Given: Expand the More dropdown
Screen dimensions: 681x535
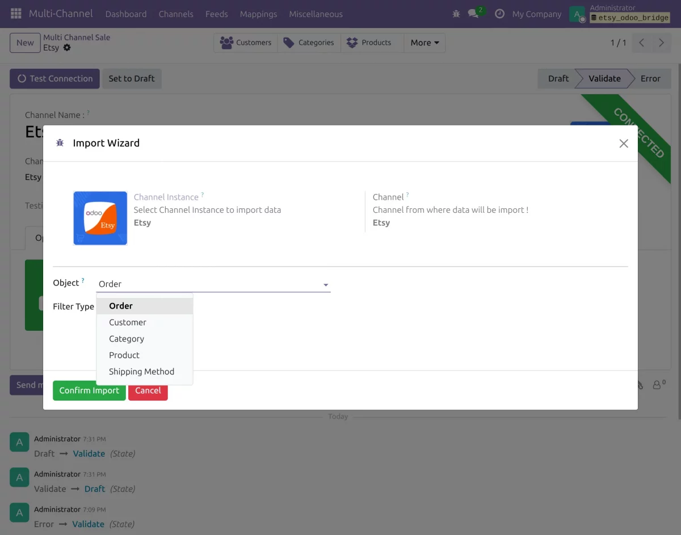Looking at the screenshot, I should click(x=424, y=43).
